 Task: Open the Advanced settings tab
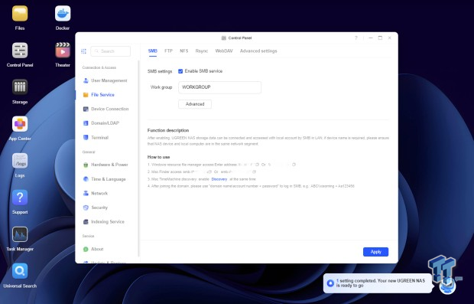(258, 51)
